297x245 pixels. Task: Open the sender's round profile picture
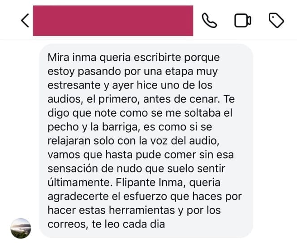pos(21,228)
